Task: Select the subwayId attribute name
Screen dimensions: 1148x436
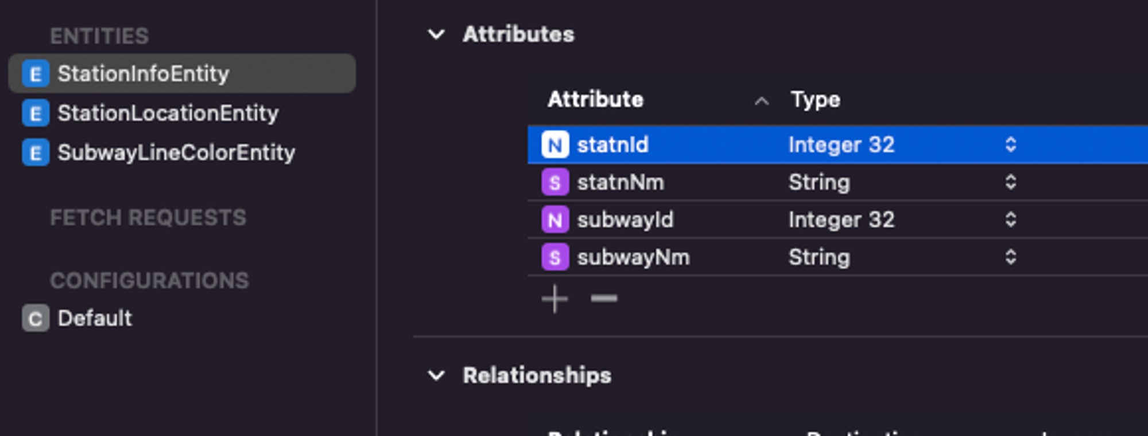Action: coord(625,220)
